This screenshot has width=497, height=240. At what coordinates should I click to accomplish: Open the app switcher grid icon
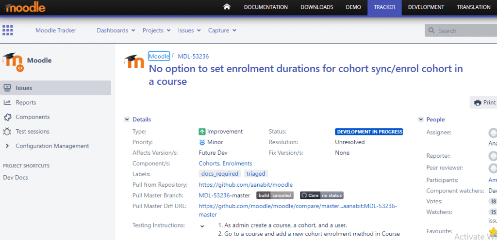pos(8,30)
